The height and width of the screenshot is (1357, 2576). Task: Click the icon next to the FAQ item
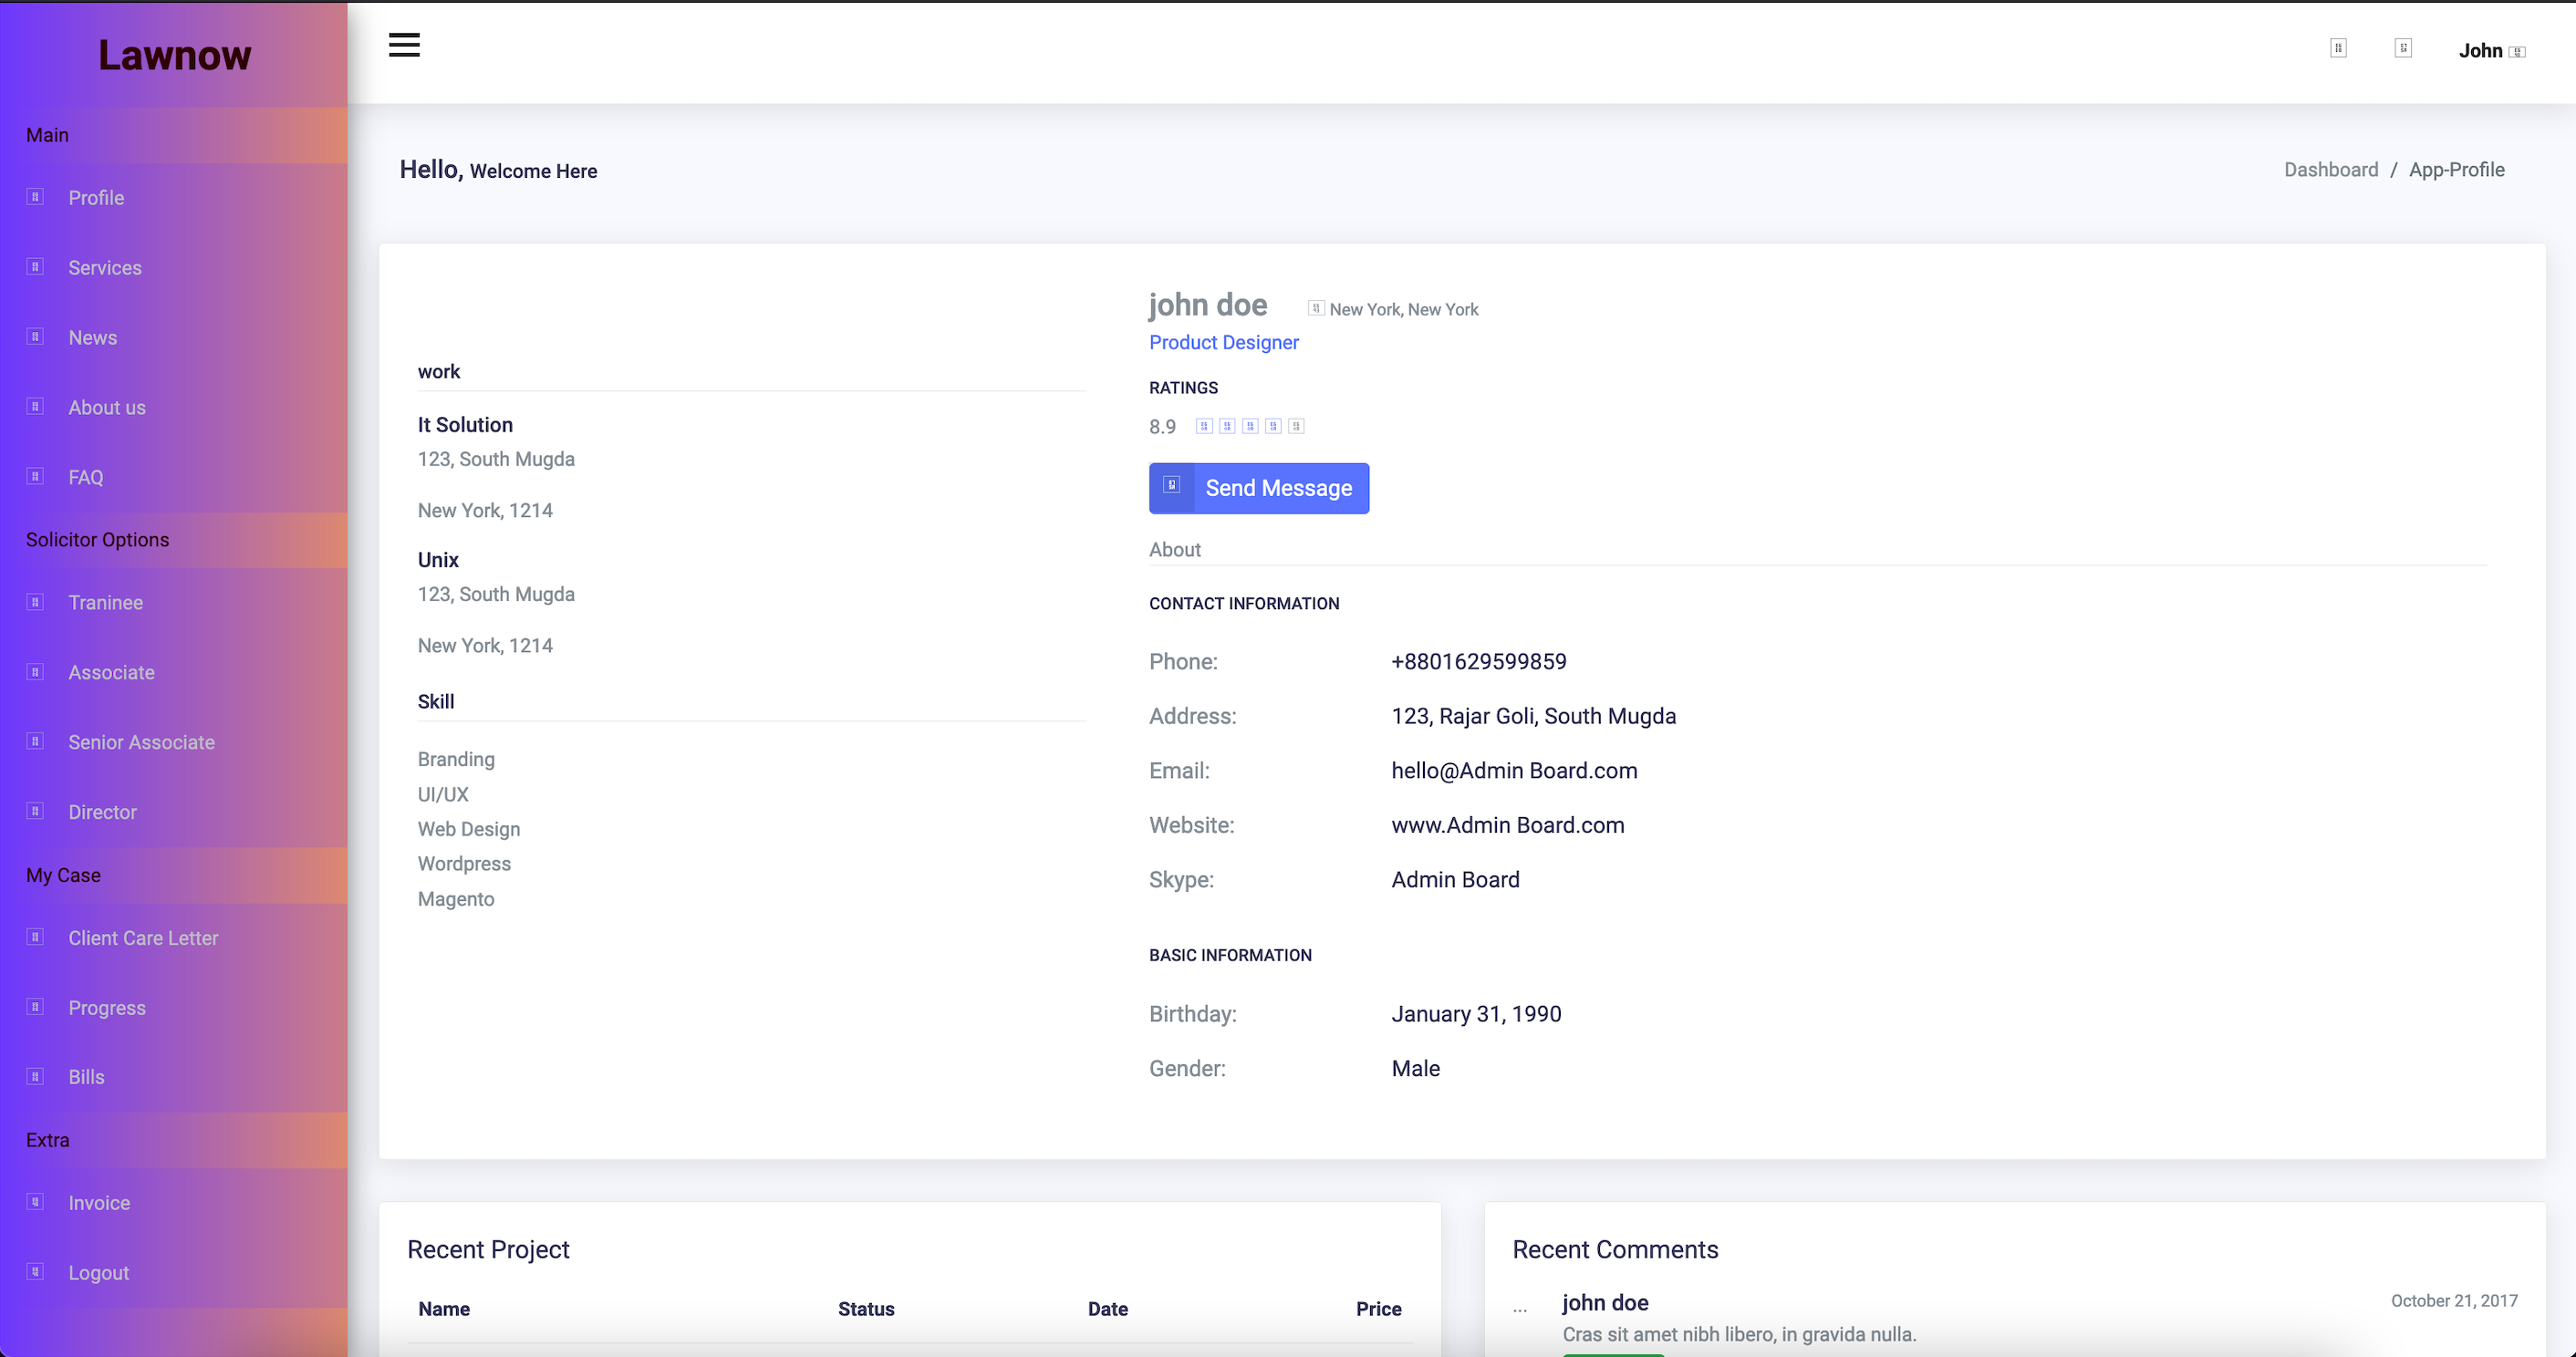pos(35,476)
